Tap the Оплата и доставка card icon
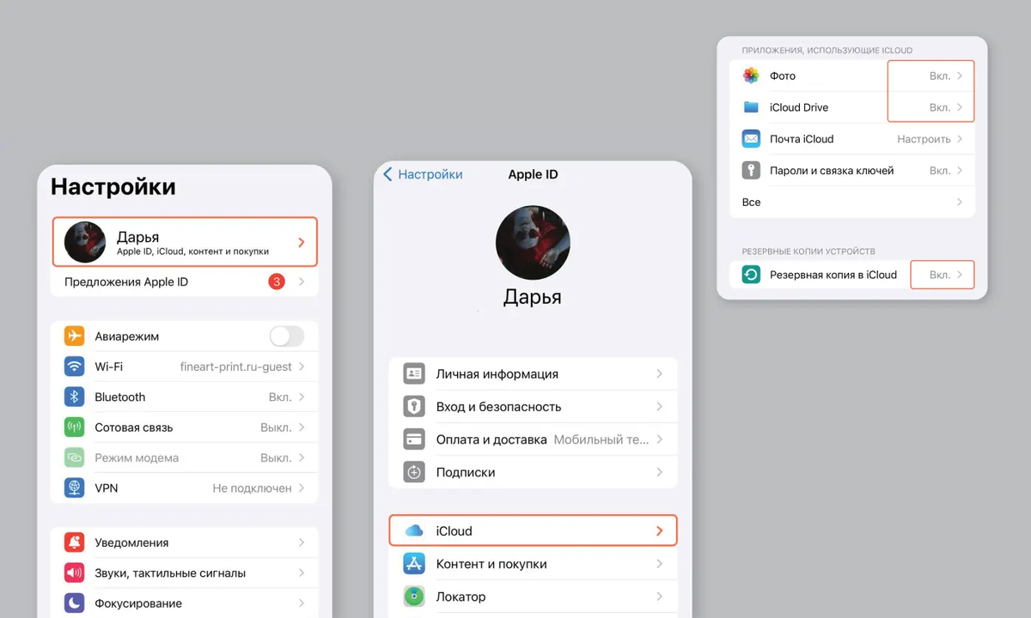This screenshot has height=618, width=1031. pos(414,439)
